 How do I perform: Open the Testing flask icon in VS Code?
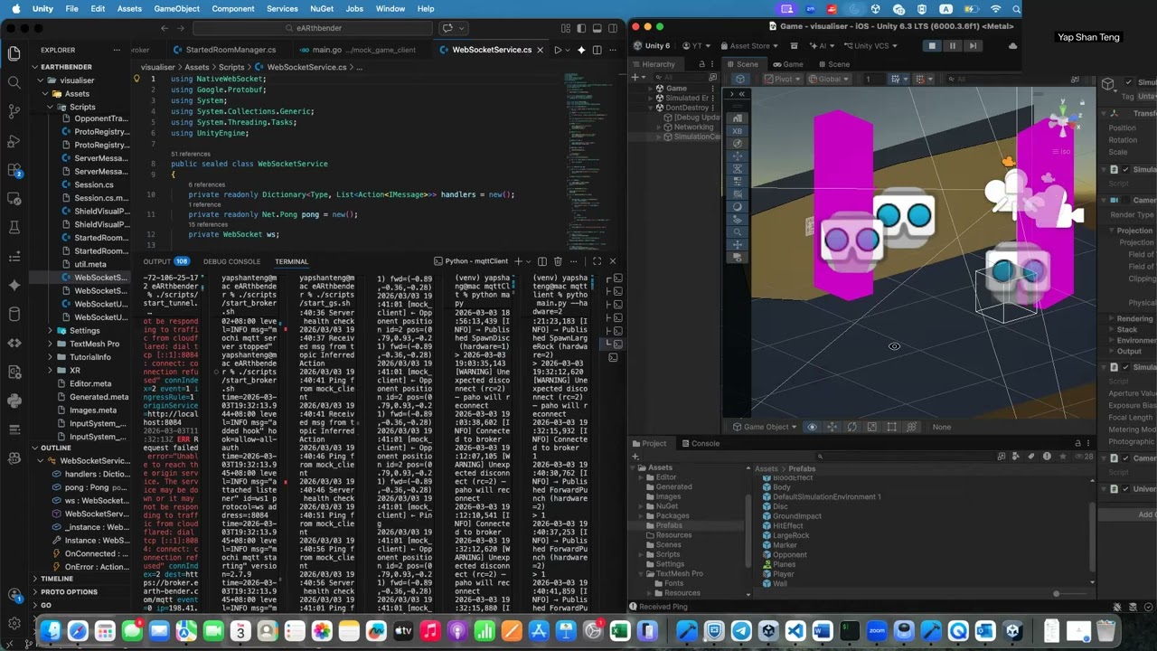pos(14,227)
